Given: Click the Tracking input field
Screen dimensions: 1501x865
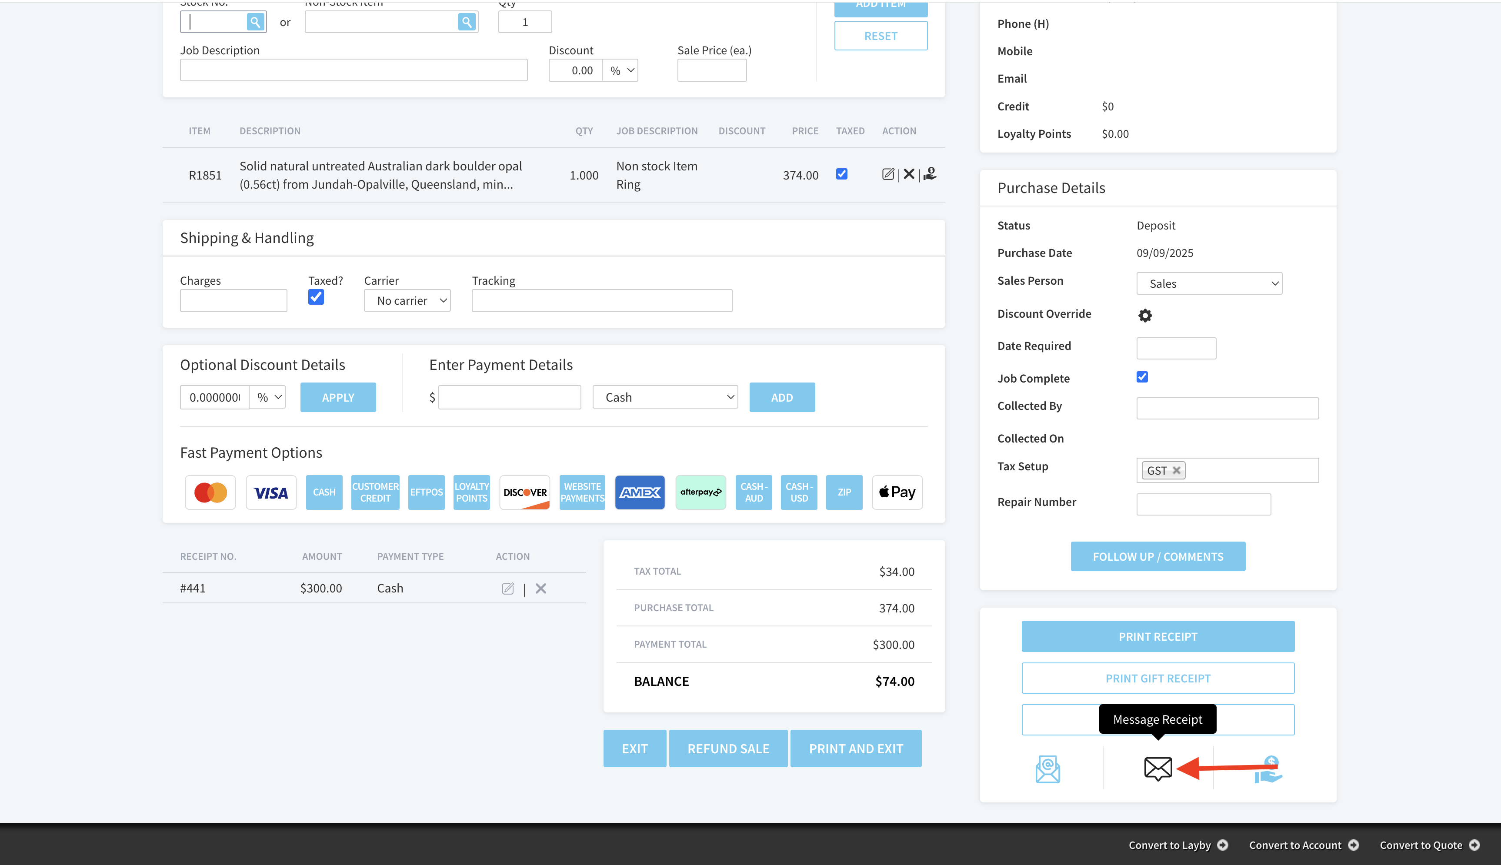Looking at the screenshot, I should (601, 301).
